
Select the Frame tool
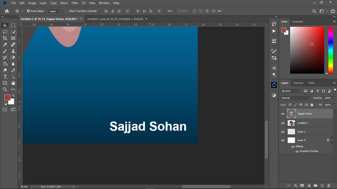click(13, 38)
